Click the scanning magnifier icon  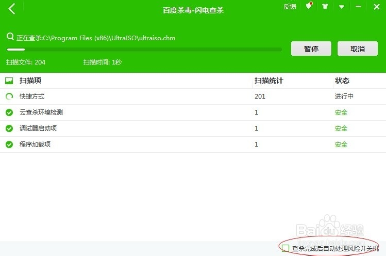click(x=10, y=37)
